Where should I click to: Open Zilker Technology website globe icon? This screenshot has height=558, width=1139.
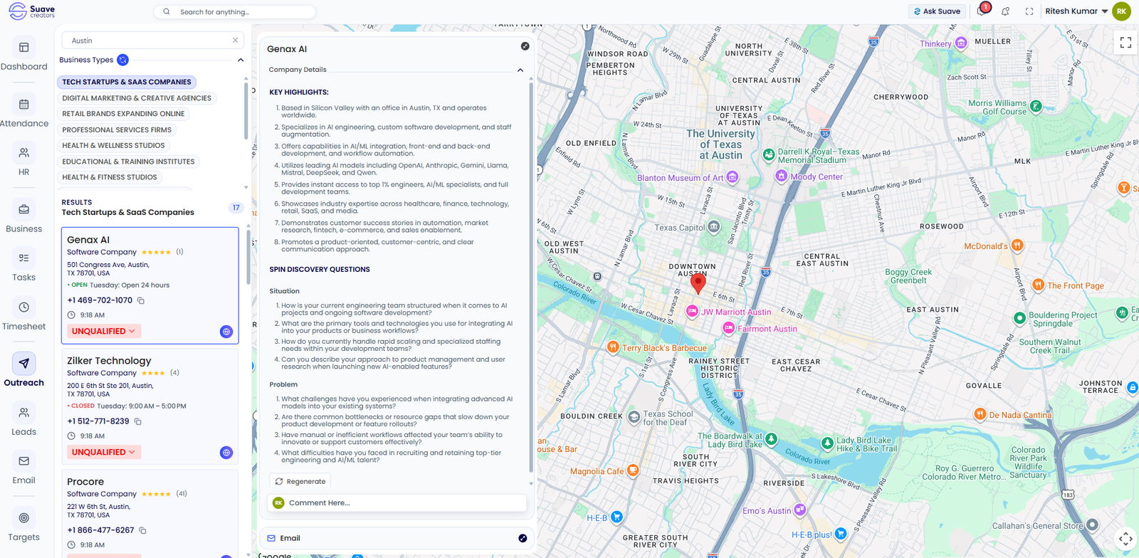click(226, 453)
